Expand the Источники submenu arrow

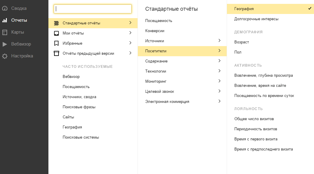tap(220, 40)
